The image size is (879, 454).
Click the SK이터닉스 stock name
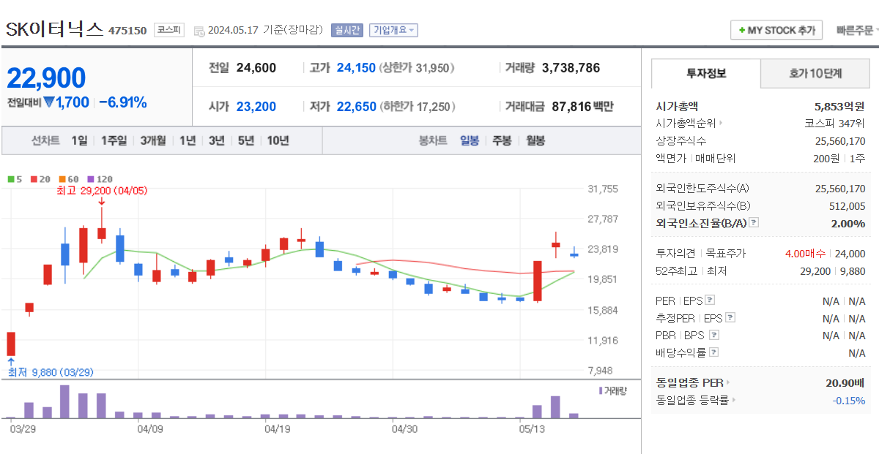(55, 30)
